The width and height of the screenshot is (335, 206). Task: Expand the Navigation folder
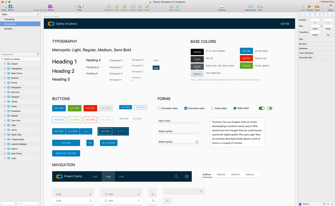(x=5, y=87)
